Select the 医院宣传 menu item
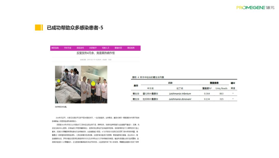Viewport: 279px width, 158px height. click(x=80, y=48)
